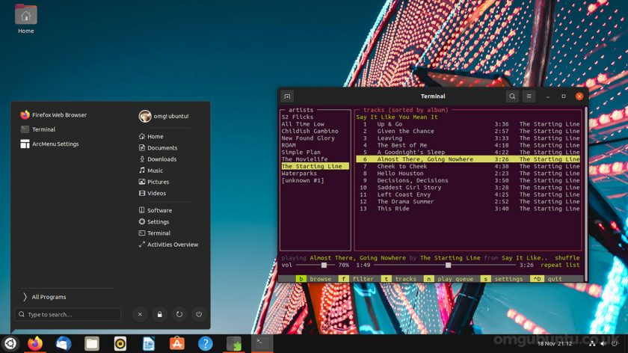Click the play queue shortcut in footer
This screenshot has width=628, height=353.
click(448, 279)
